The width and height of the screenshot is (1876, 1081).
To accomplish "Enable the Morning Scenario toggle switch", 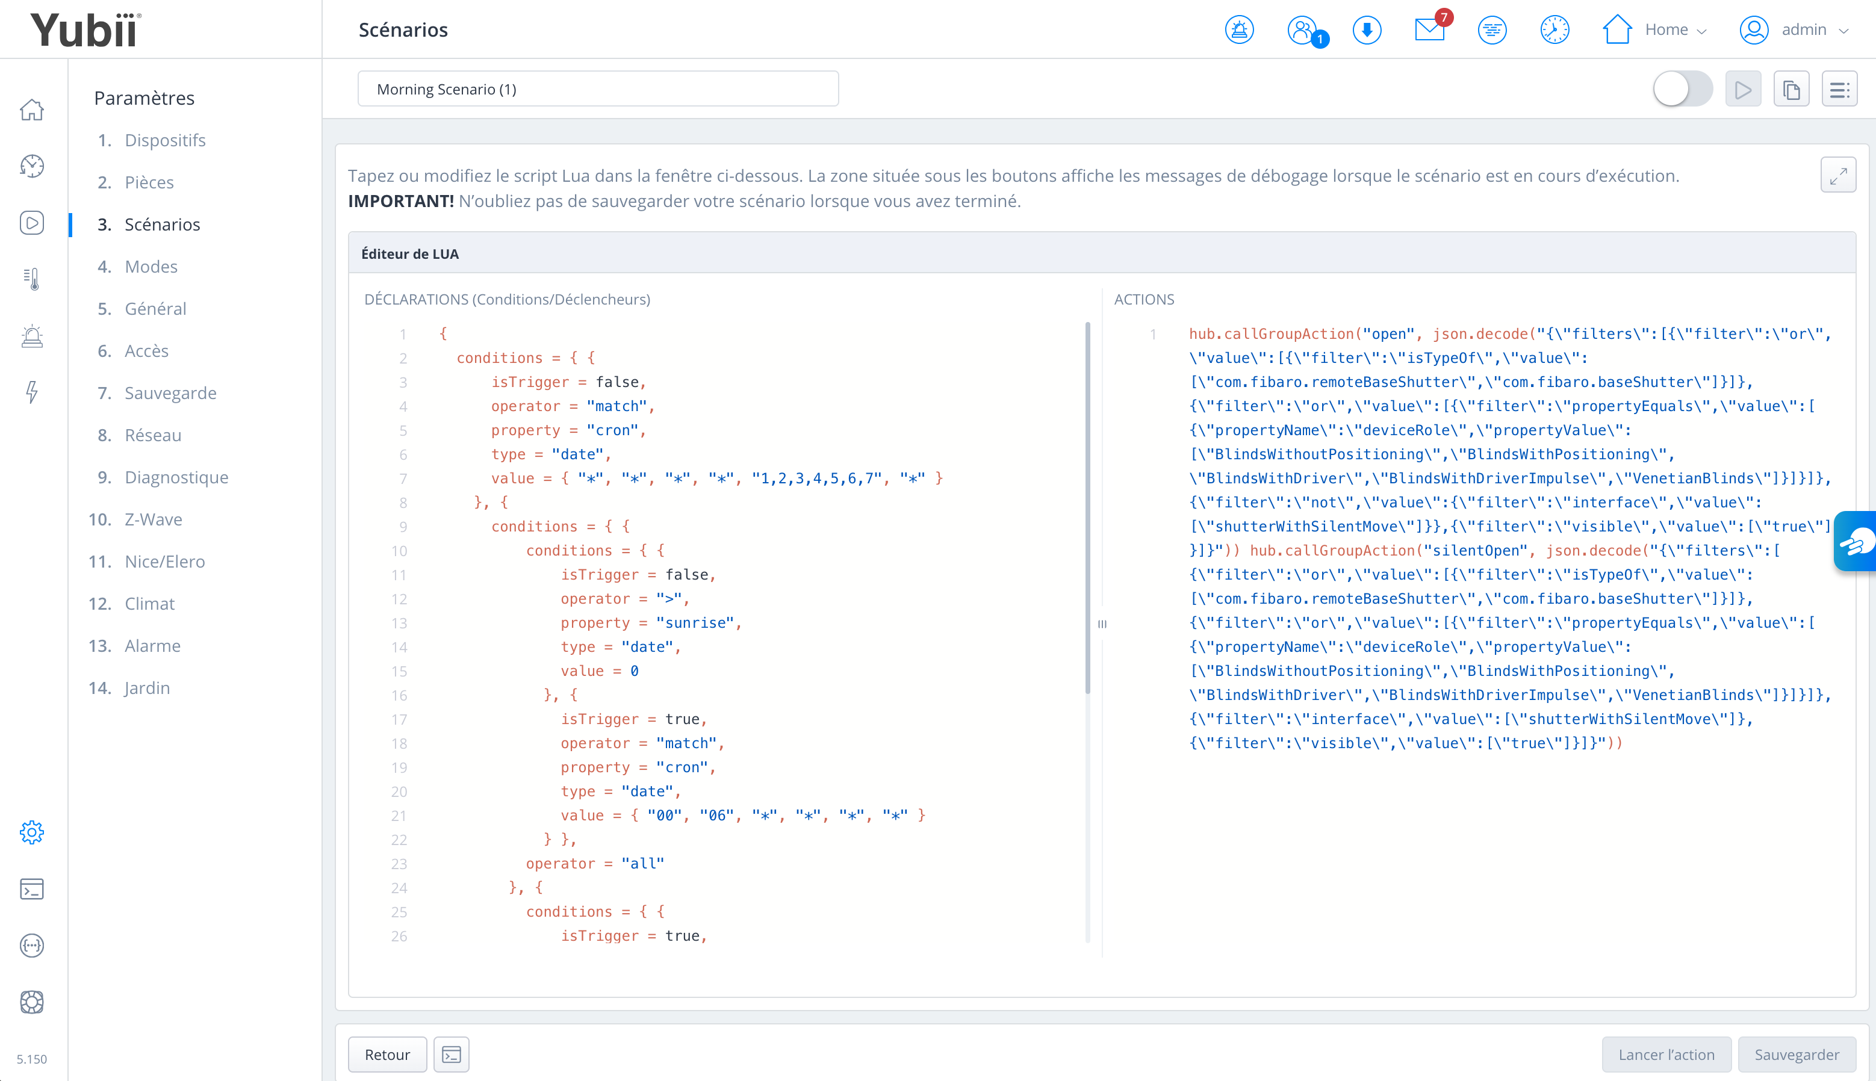I will (x=1682, y=89).
